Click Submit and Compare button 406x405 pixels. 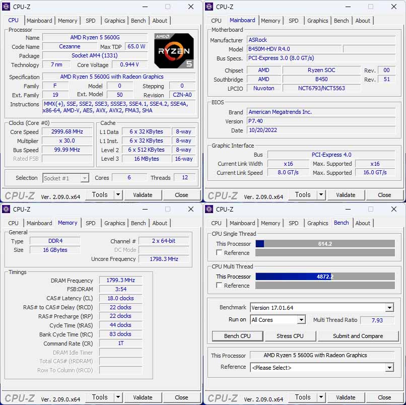[x=358, y=336]
